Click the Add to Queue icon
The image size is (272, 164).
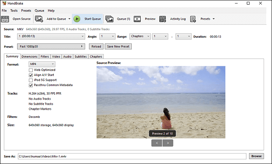pyautogui.click(x=39, y=19)
